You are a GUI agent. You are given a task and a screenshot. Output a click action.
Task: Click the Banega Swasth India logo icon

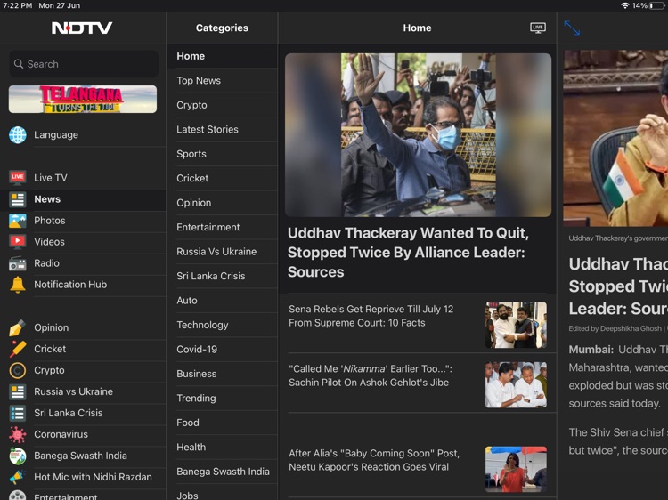tap(18, 456)
